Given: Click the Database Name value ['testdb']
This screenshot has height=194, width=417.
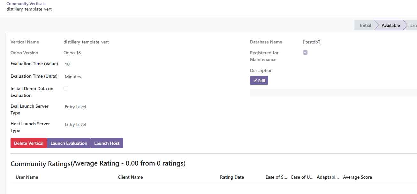Looking at the screenshot, I should [312, 42].
